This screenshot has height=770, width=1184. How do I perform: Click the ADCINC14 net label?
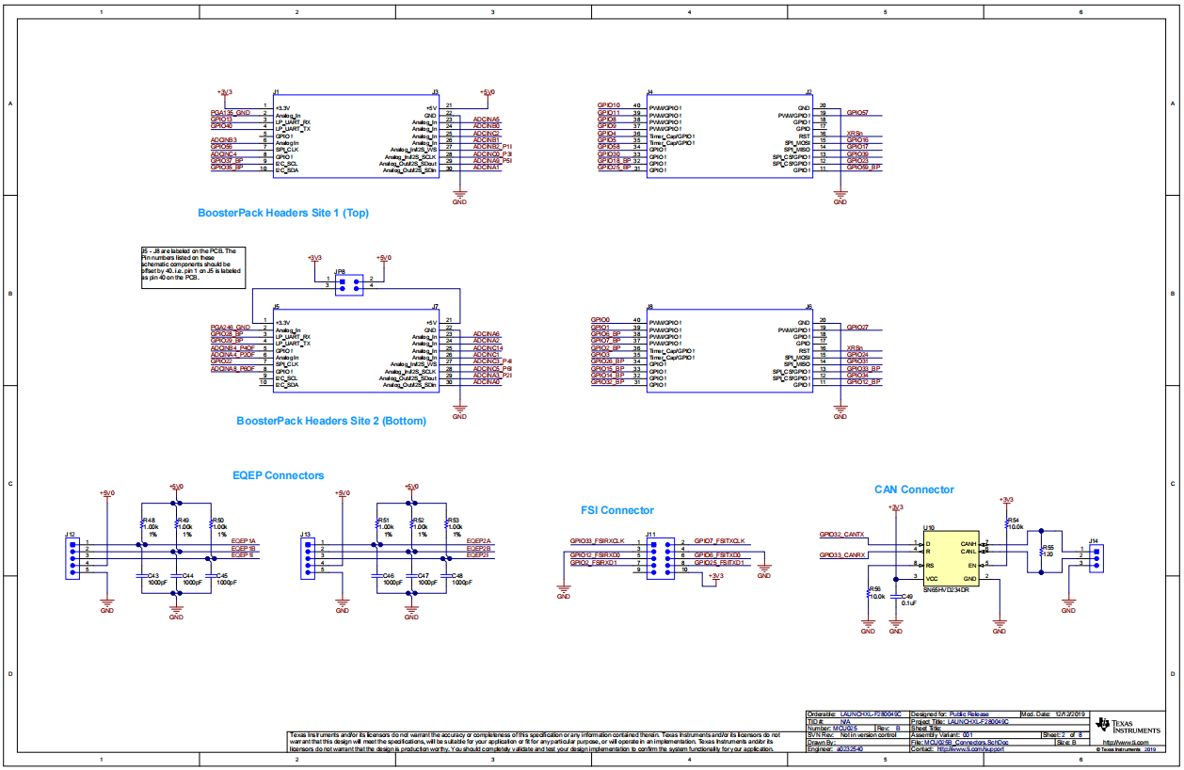(488, 347)
